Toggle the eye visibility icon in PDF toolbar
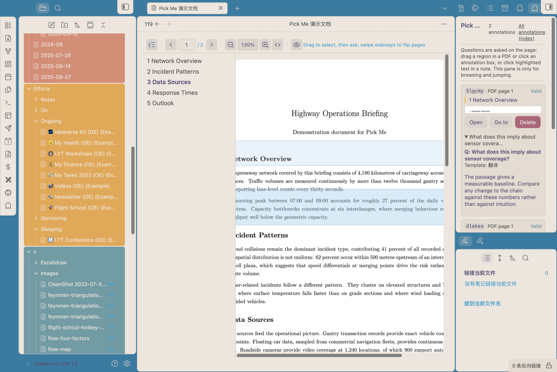Viewport: 557px width, 372px height. 297,45
